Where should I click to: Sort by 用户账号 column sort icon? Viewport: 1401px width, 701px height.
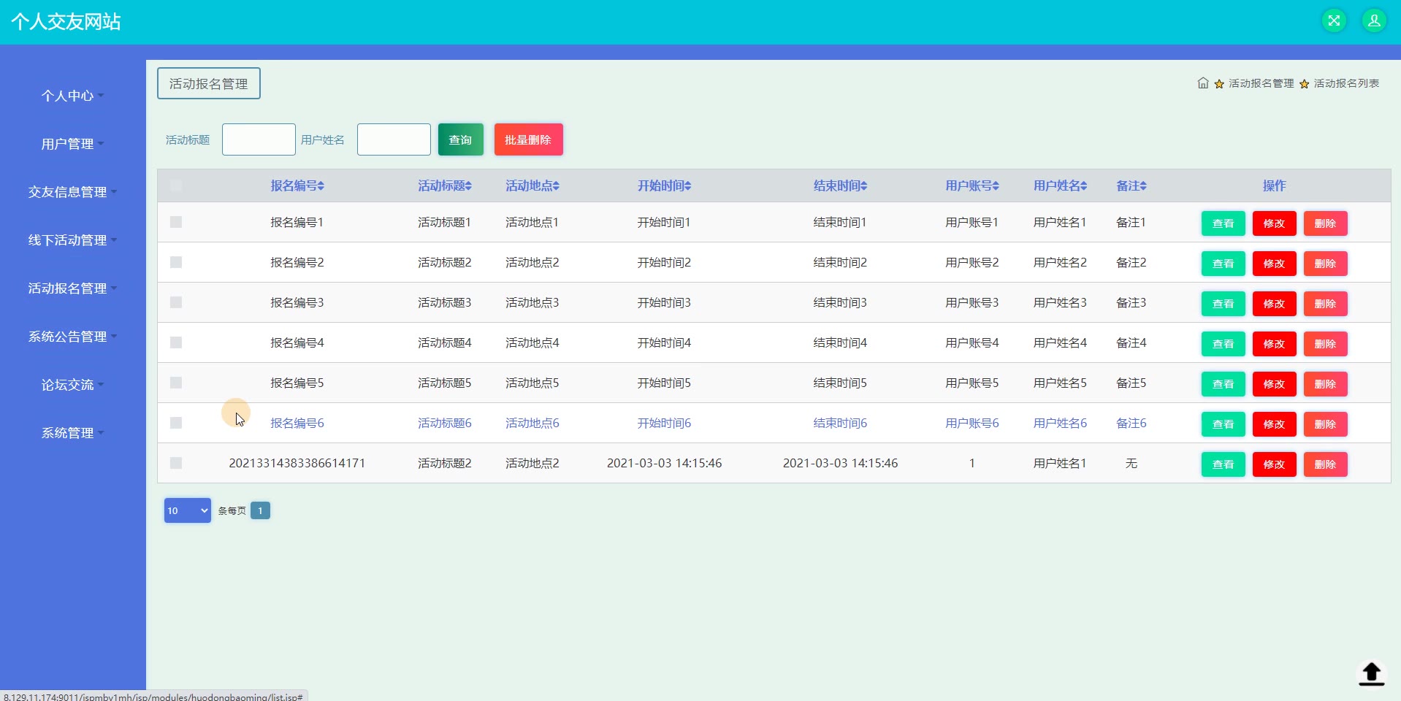[x=996, y=186]
